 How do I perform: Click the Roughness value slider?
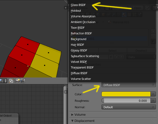click(x=126, y=101)
